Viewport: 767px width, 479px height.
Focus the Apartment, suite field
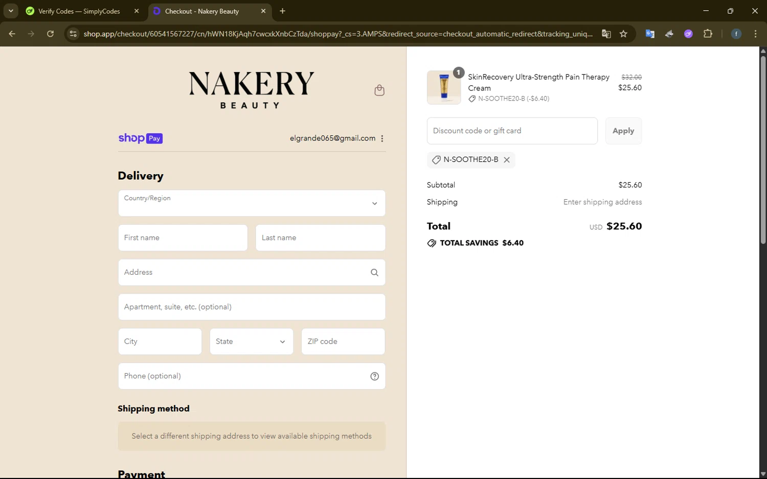tap(252, 307)
